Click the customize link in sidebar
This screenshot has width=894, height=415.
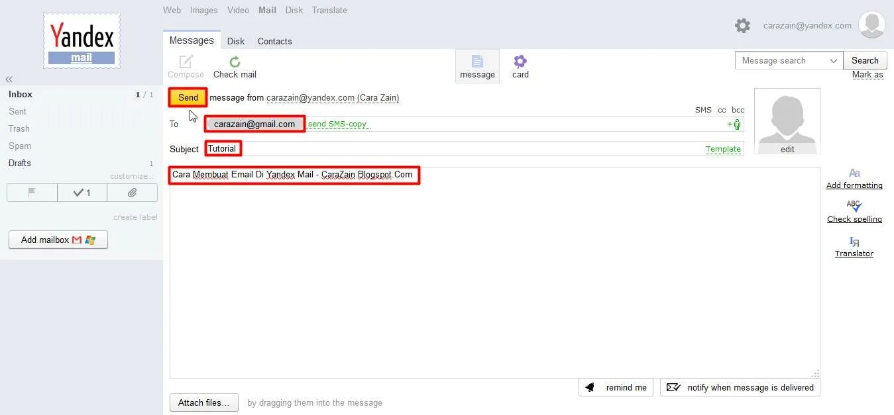click(x=132, y=176)
